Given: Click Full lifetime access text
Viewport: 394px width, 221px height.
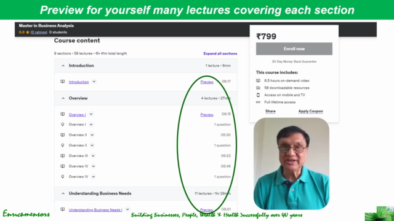Looking at the screenshot, I should (280, 103).
